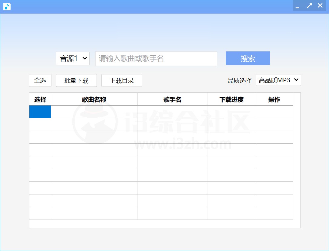Open the 下载目录 download folder
This screenshot has height=251, width=329.
(122, 80)
